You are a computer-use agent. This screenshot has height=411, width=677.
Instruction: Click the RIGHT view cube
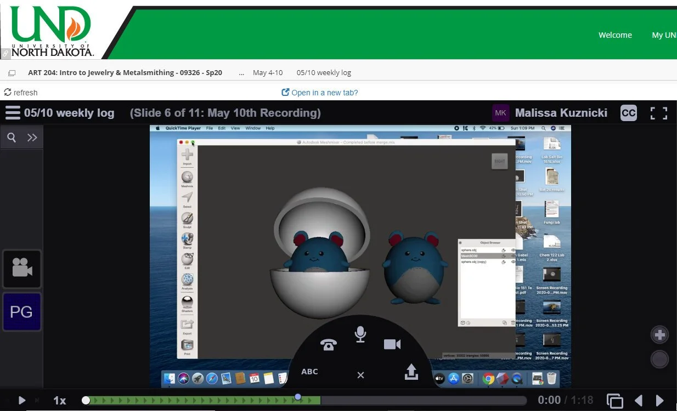coord(499,161)
